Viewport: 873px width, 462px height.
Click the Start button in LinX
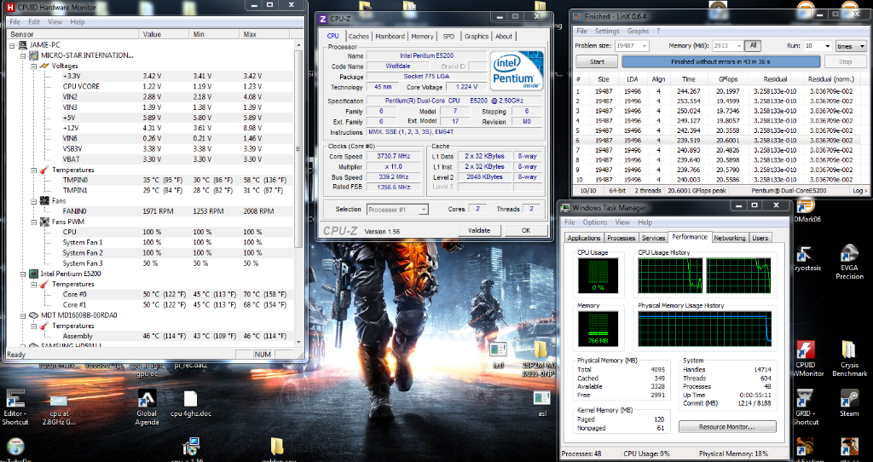click(x=597, y=61)
